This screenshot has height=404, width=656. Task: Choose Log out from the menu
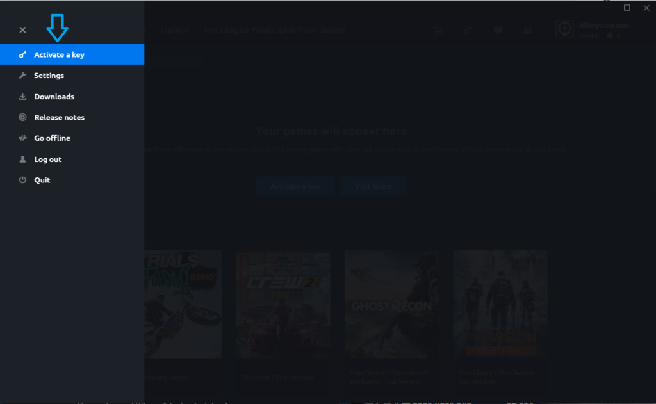48,159
